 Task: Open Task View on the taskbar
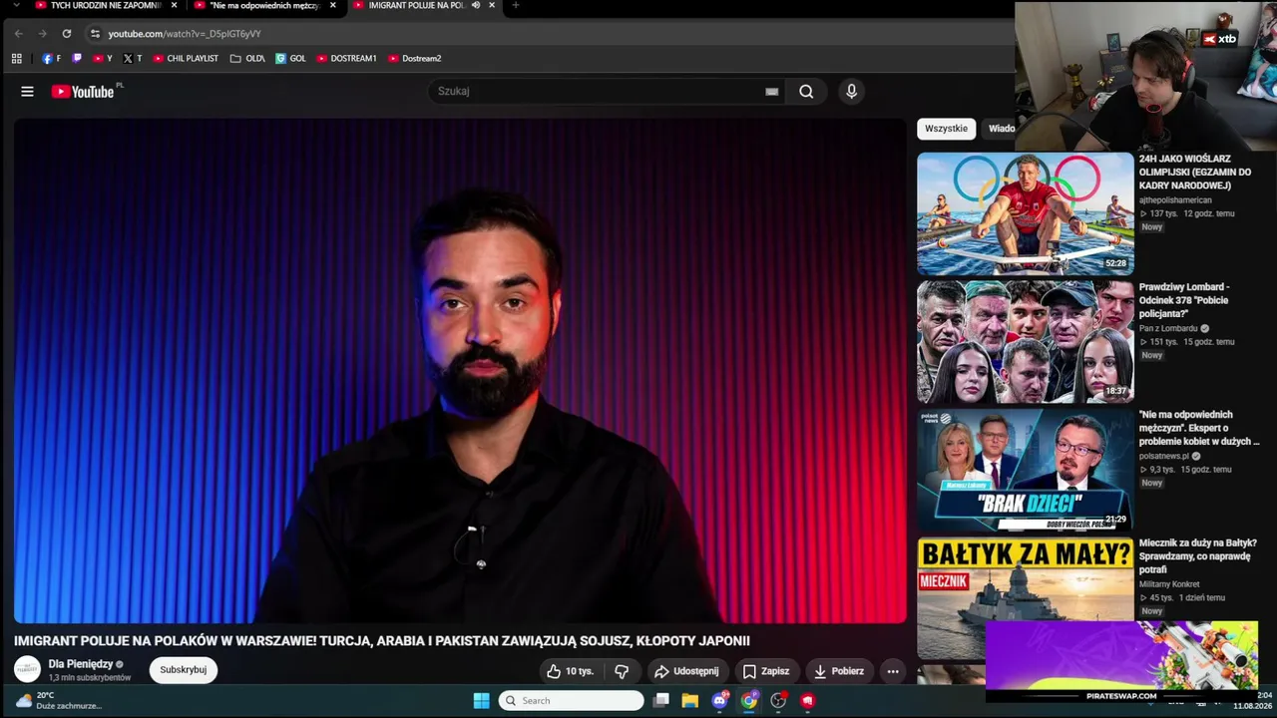tap(660, 701)
